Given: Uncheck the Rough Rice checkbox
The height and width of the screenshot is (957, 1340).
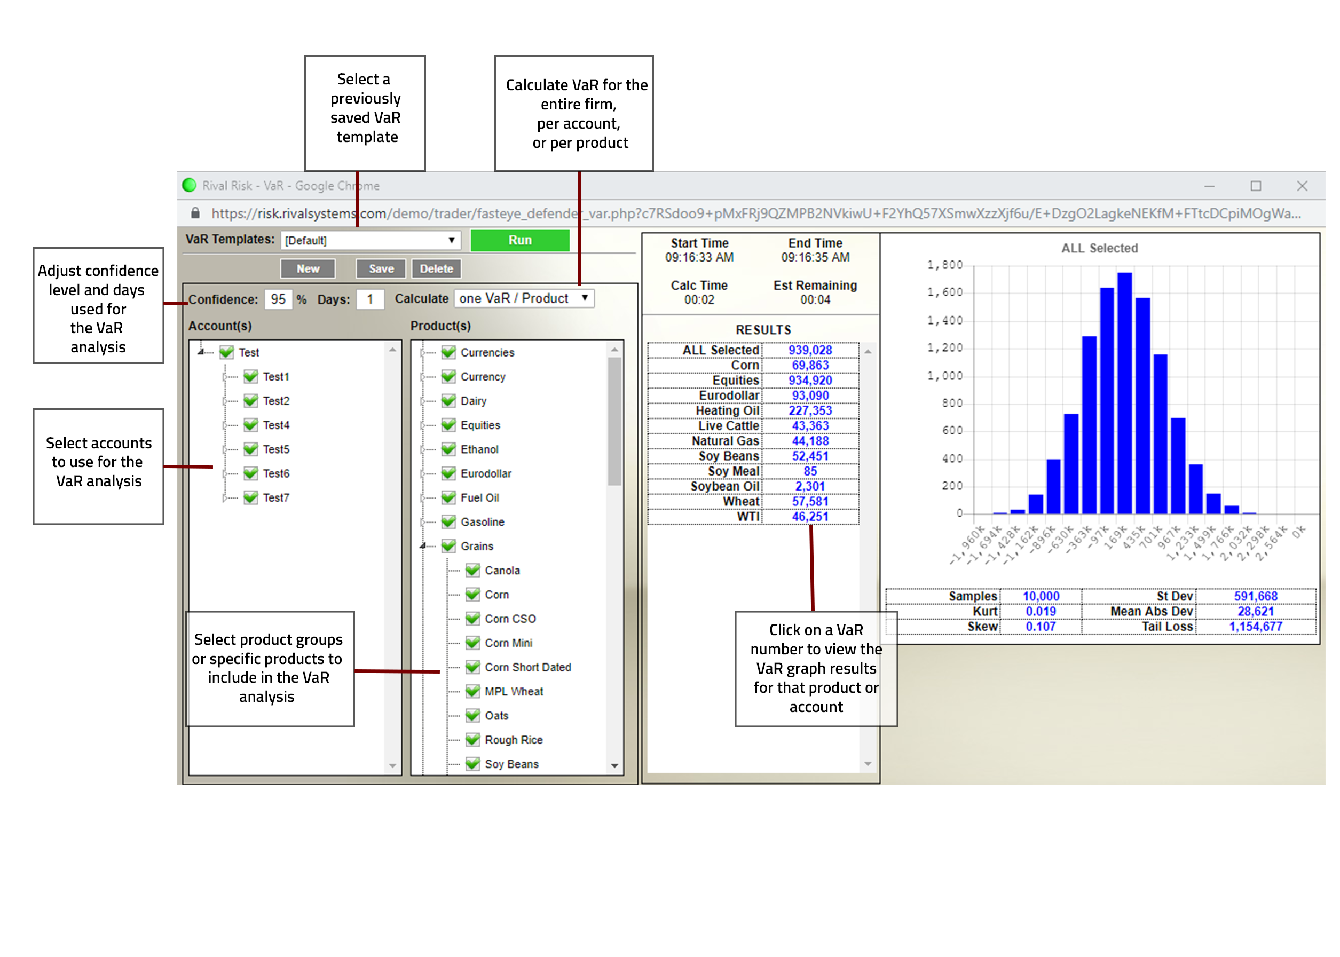Looking at the screenshot, I should tap(472, 739).
